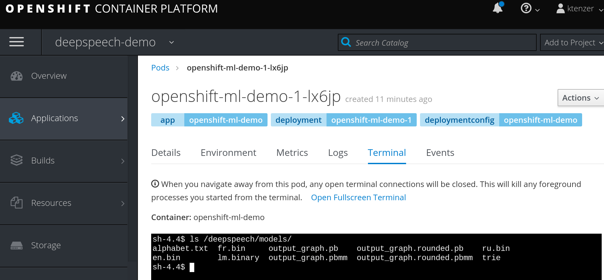The height and width of the screenshot is (280, 604).
Task: Click the Storage drive icon
Action: pos(17,245)
